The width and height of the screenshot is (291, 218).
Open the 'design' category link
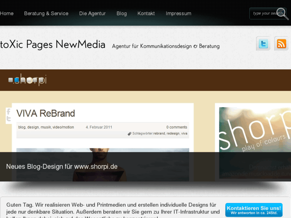point(33,127)
